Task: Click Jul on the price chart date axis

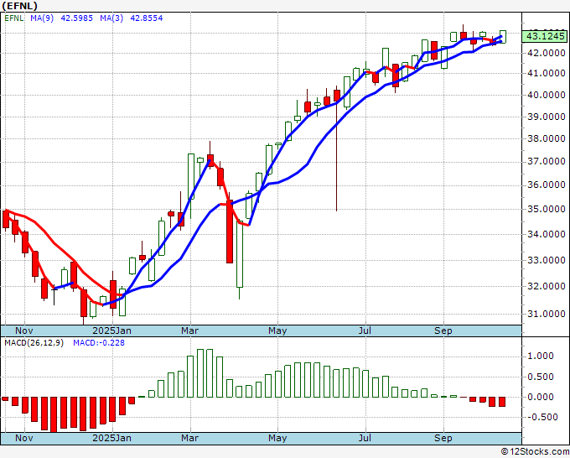Action: (365, 330)
